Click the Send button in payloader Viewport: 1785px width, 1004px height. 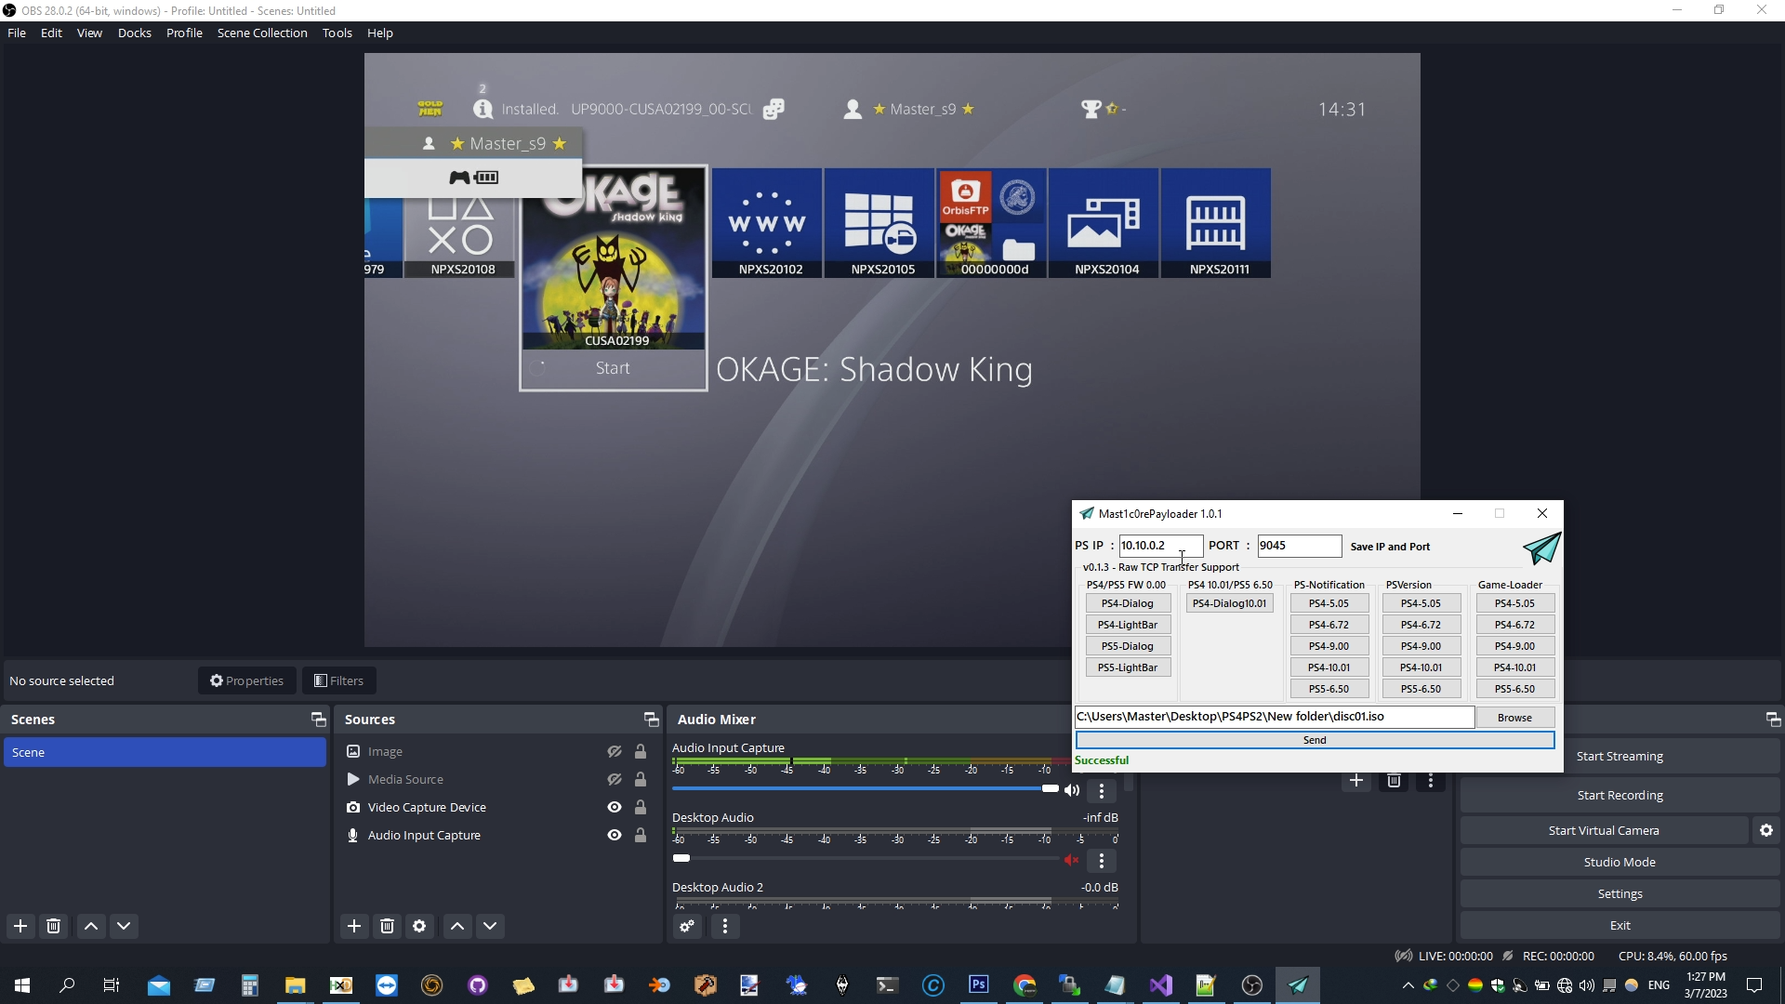point(1315,740)
